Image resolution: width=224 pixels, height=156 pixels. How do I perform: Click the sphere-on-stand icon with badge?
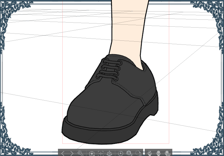(x=167, y=153)
